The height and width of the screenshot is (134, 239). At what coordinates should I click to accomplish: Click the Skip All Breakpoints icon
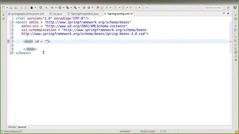click(x=46, y=7)
